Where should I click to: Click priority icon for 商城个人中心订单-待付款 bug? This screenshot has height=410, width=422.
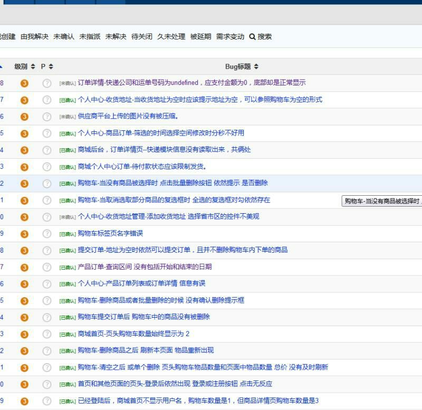pos(47,167)
